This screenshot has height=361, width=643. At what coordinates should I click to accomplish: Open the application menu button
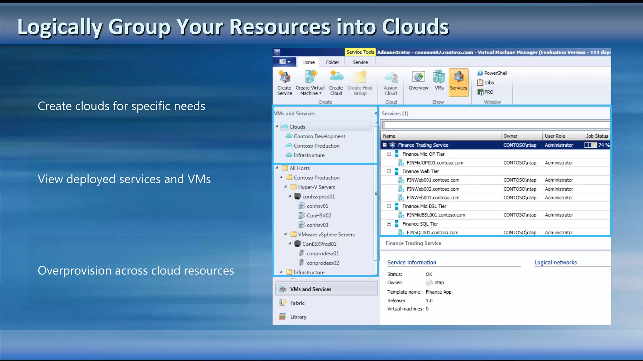284,62
